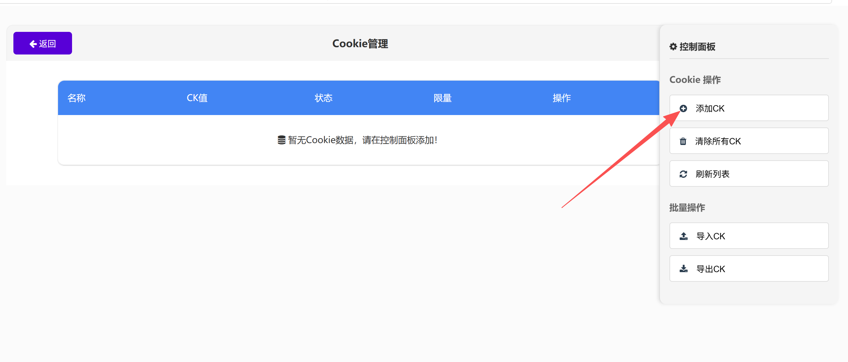Go back with the purple 返回 button
848x362 pixels.
43,43
